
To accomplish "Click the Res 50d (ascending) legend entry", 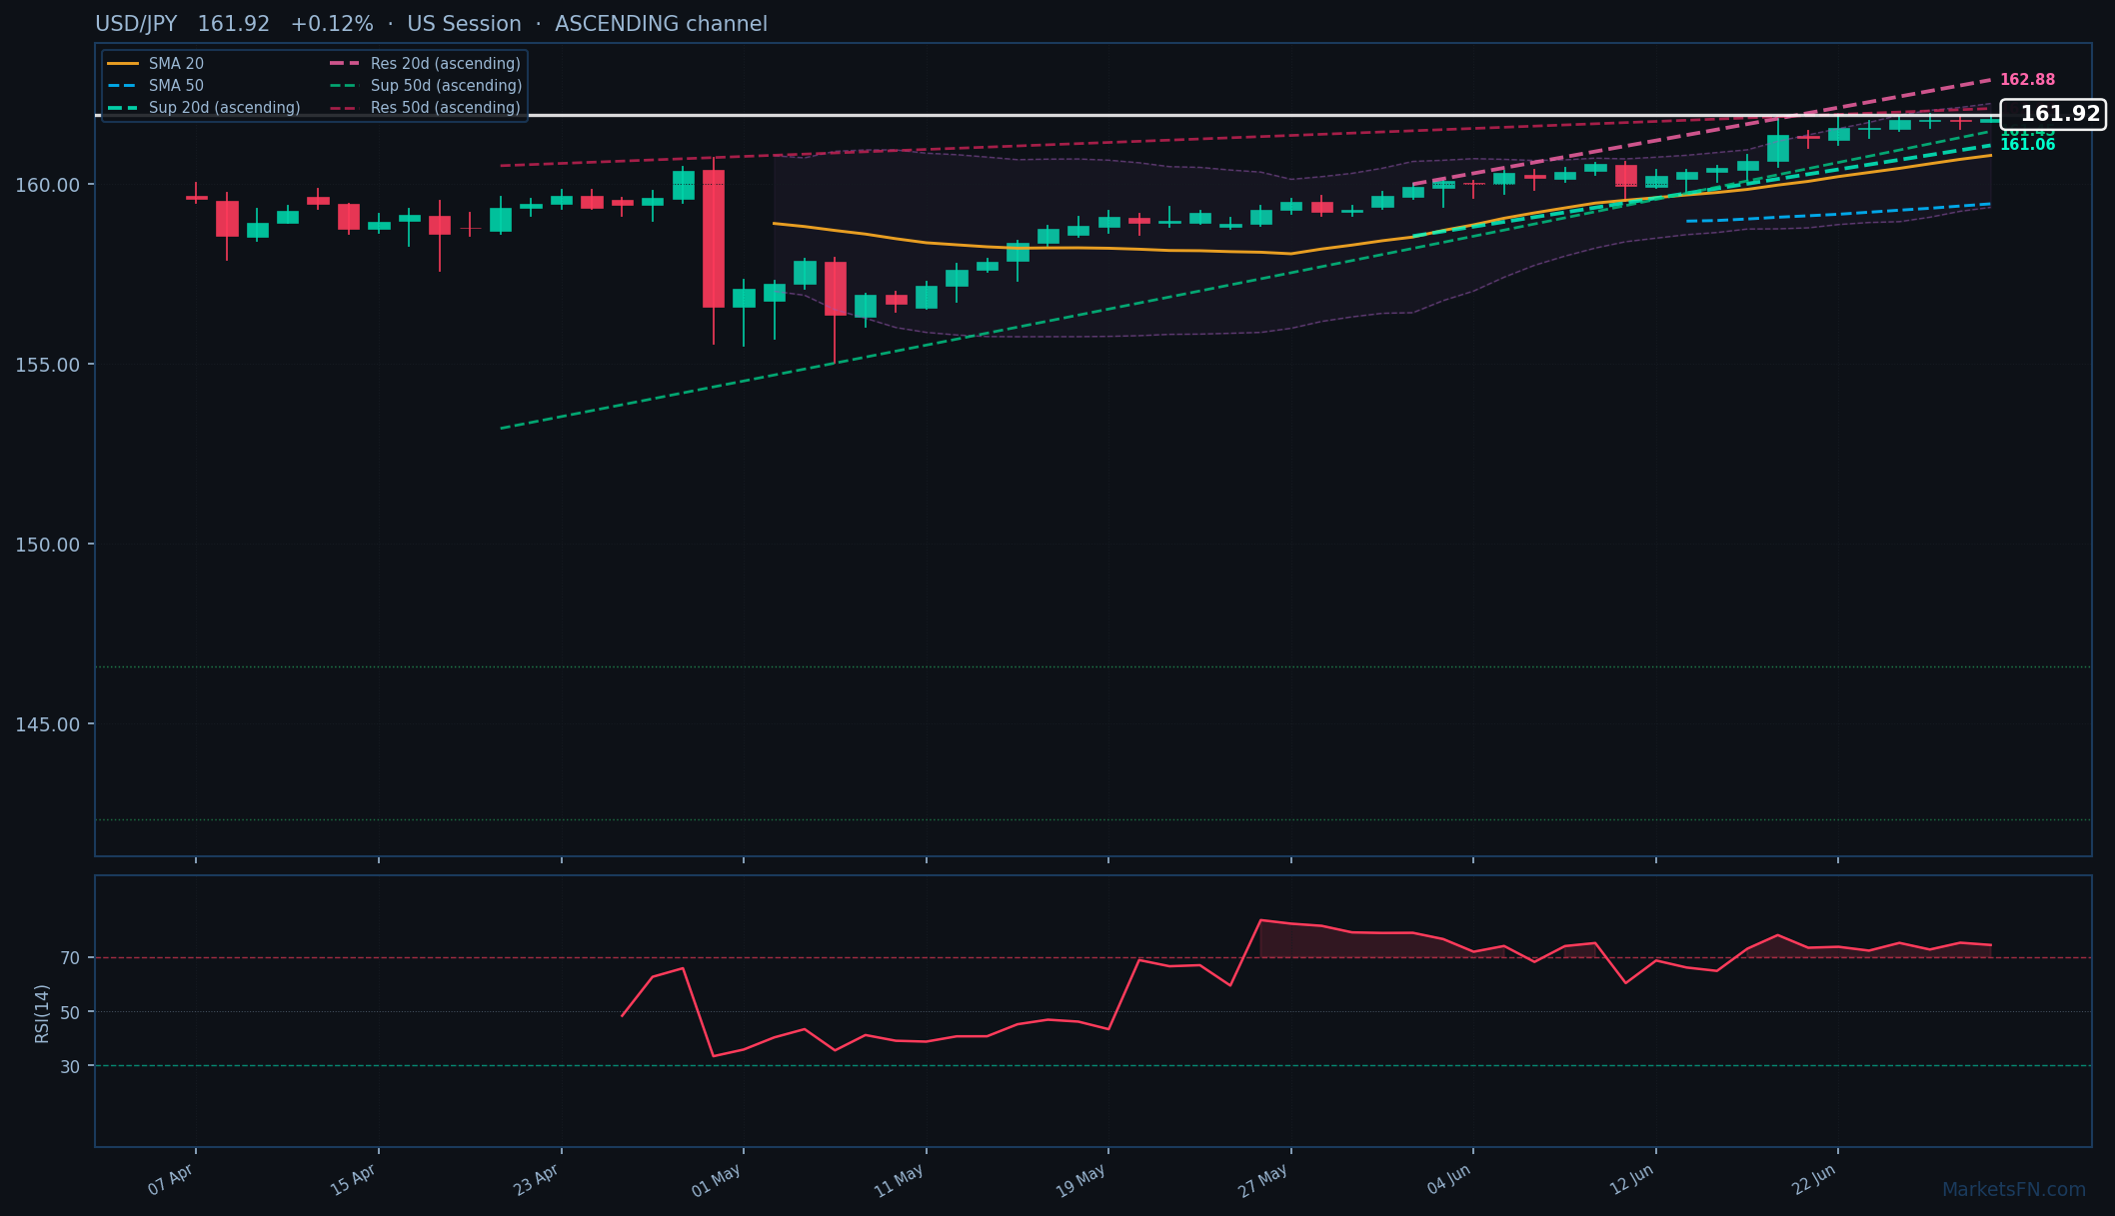I will (425, 108).
